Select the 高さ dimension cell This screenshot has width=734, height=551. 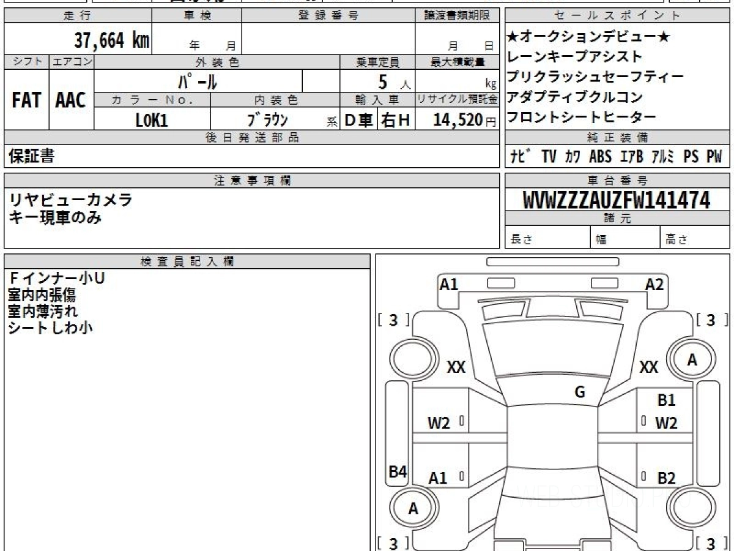click(x=695, y=238)
